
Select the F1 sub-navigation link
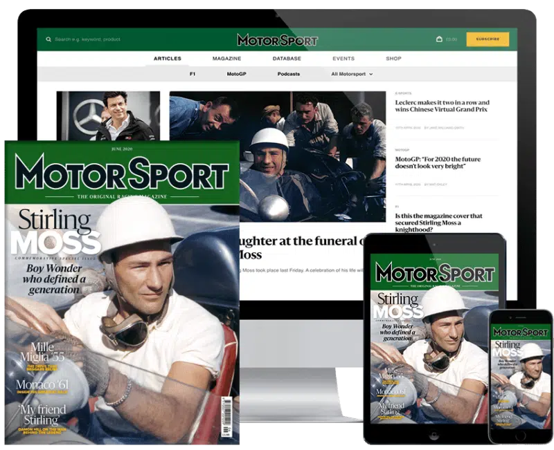193,74
